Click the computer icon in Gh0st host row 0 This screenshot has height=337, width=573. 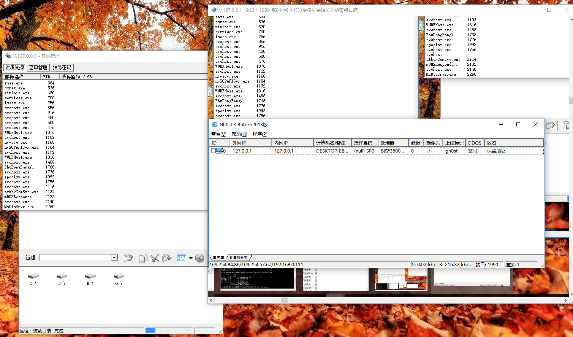click(219, 151)
